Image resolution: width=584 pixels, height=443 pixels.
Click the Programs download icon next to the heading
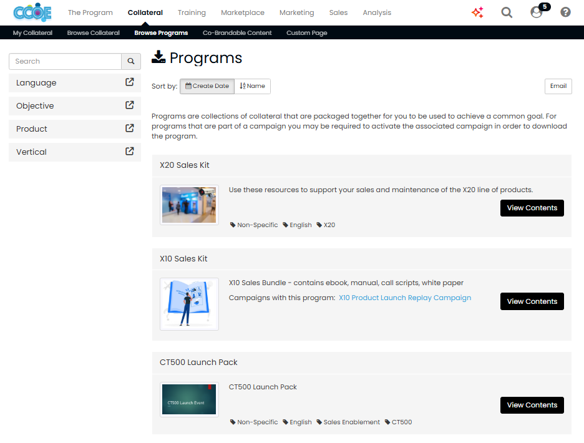[158, 57]
